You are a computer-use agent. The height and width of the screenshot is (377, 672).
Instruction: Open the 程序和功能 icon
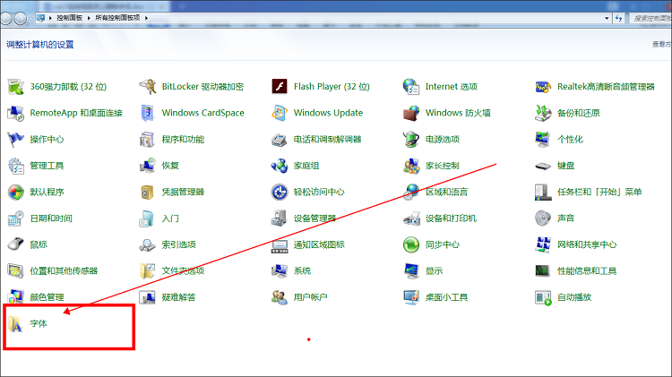point(148,140)
